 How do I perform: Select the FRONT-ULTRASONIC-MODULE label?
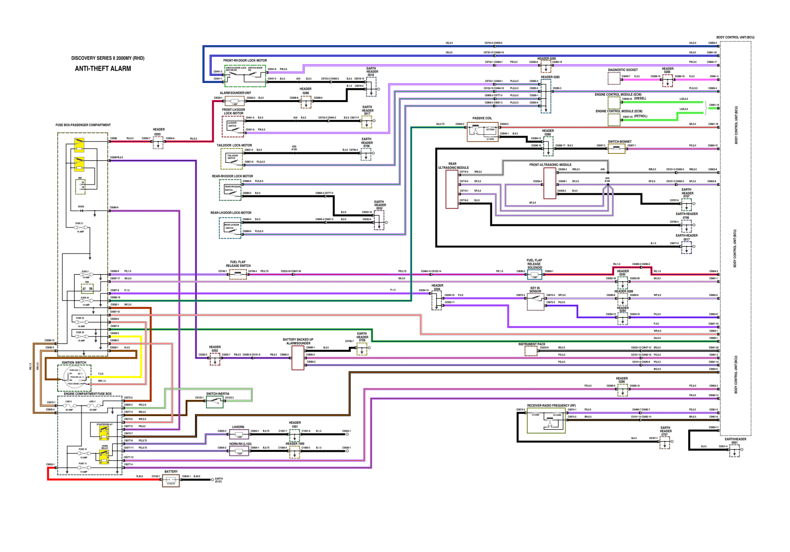(x=550, y=165)
